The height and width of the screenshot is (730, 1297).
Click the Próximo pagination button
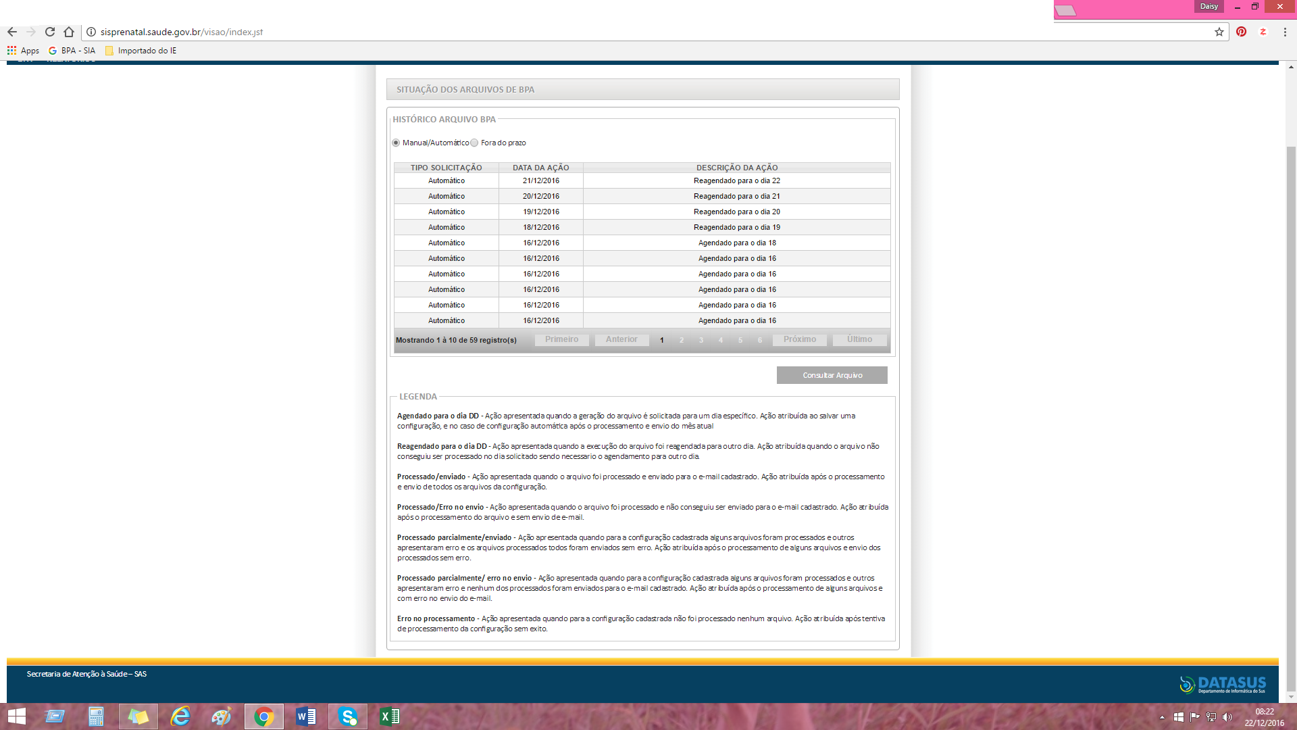(799, 339)
